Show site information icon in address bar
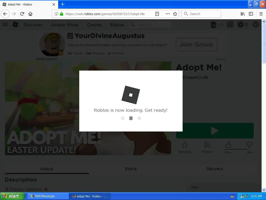The height and width of the screenshot is (200, 266). (x=56, y=14)
